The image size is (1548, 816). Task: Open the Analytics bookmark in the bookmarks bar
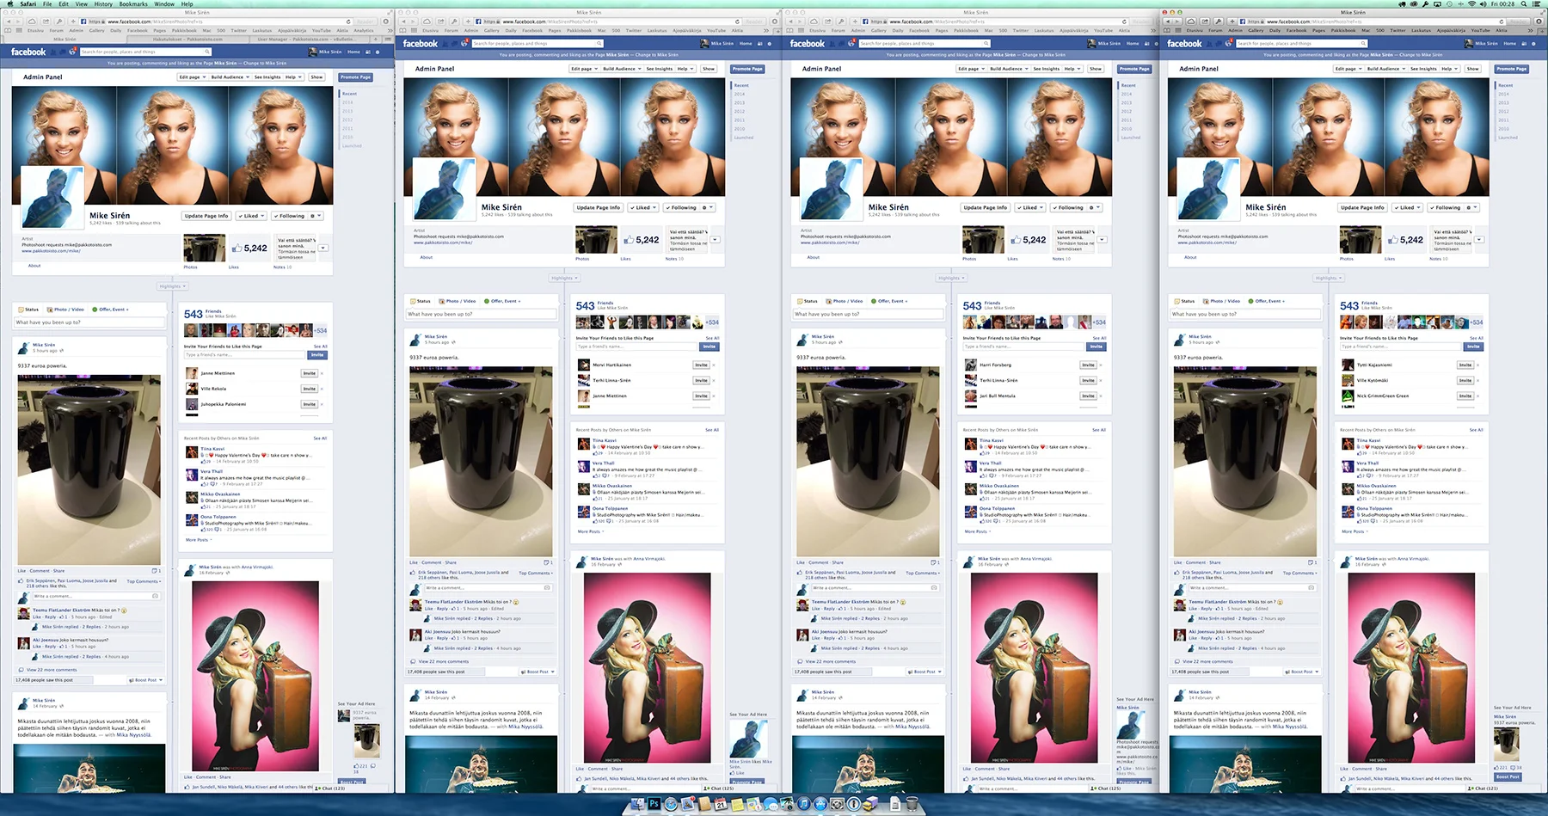pos(364,30)
